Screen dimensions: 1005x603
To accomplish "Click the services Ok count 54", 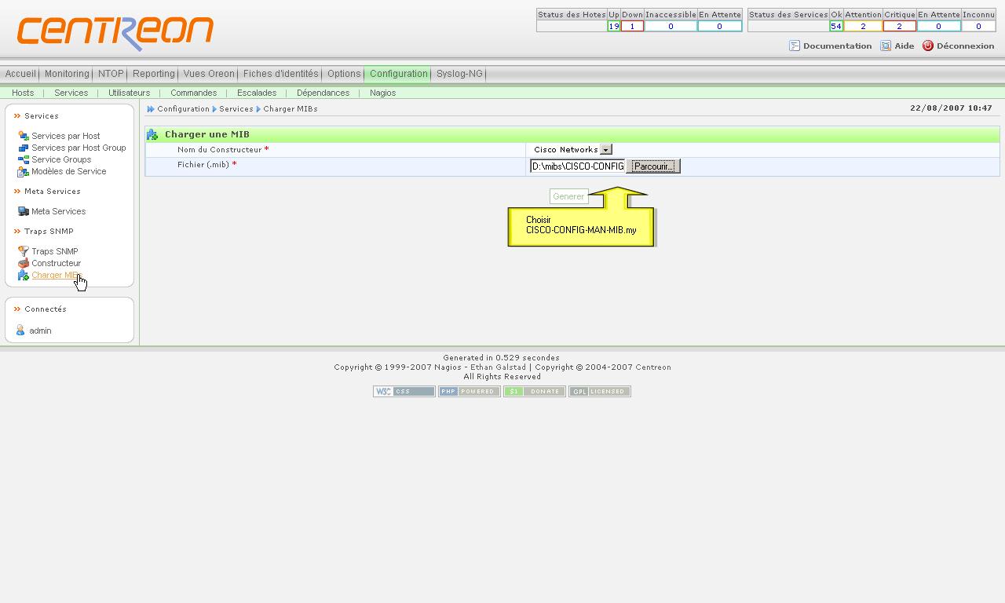I will [x=836, y=26].
